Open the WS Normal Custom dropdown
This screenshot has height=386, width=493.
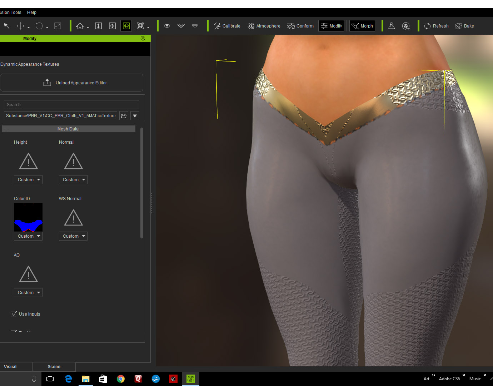pos(73,236)
